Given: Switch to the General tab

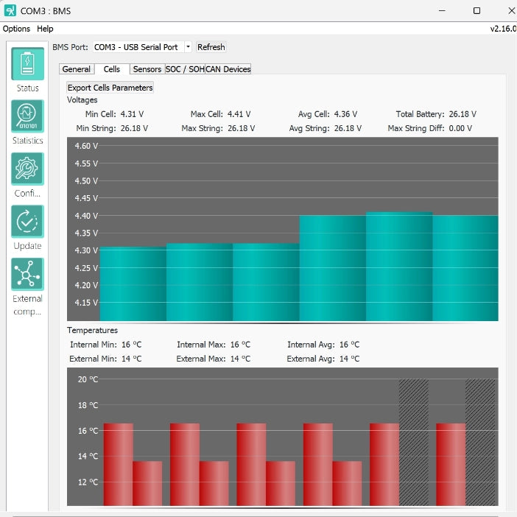Looking at the screenshot, I should point(77,69).
